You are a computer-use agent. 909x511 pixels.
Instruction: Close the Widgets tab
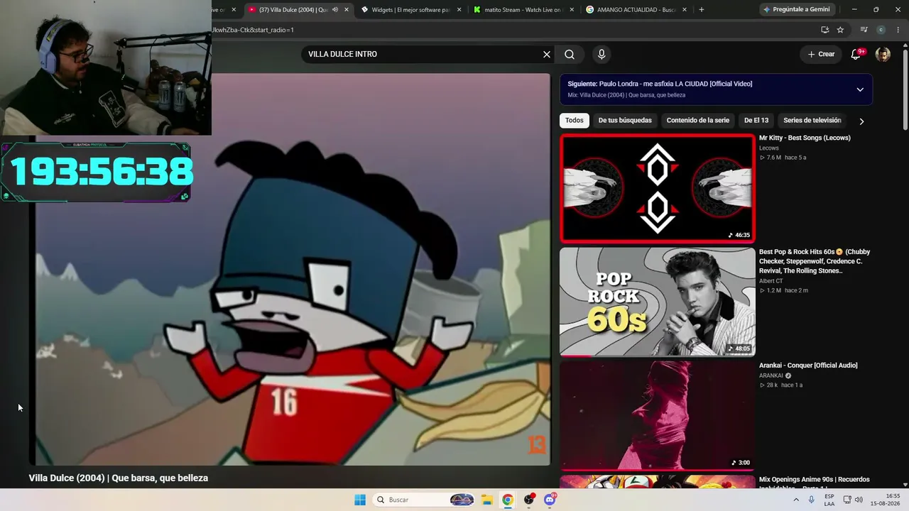click(x=459, y=10)
